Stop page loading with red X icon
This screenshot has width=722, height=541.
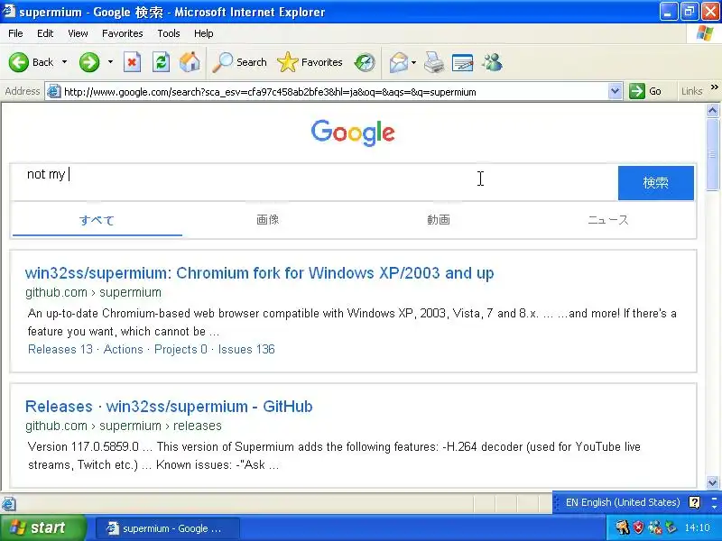(132, 62)
